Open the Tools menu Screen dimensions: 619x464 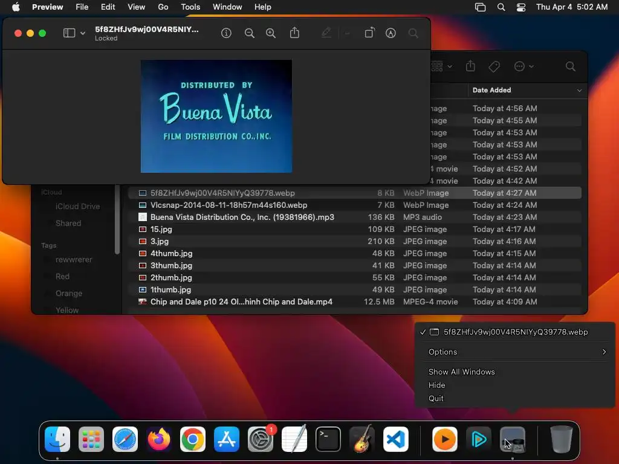pyautogui.click(x=190, y=7)
